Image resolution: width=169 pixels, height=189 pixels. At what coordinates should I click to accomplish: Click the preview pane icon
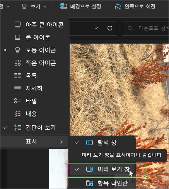[89, 169]
